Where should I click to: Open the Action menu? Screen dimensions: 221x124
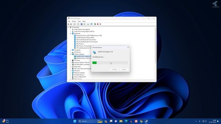[74, 21]
